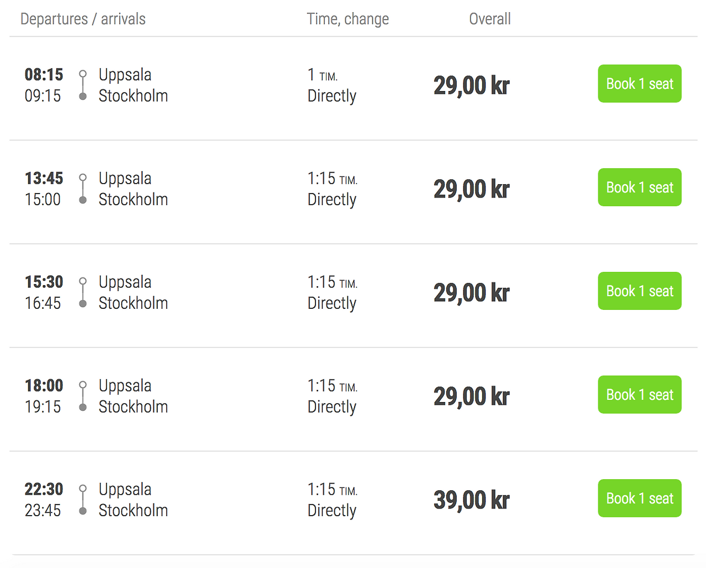Click Uppsala in the 15:30 trip row
The image size is (706, 568).
tap(125, 282)
